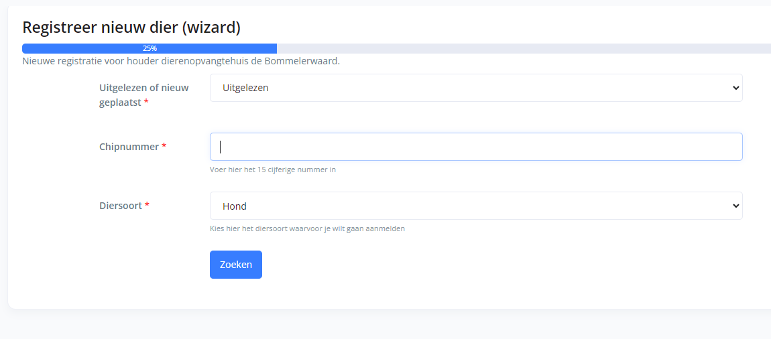Click the unfilled gray part of the progress bar

pyautogui.click(x=524, y=49)
